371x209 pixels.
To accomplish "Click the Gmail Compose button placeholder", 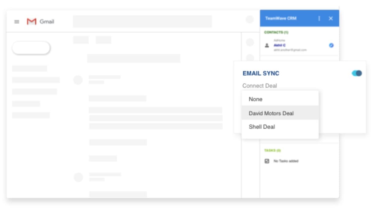I will point(31,48).
